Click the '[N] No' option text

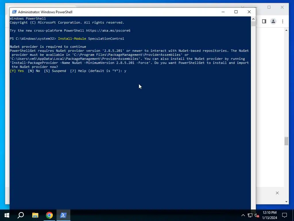click(x=34, y=71)
